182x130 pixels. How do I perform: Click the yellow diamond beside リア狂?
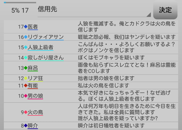(x=26, y=78)
